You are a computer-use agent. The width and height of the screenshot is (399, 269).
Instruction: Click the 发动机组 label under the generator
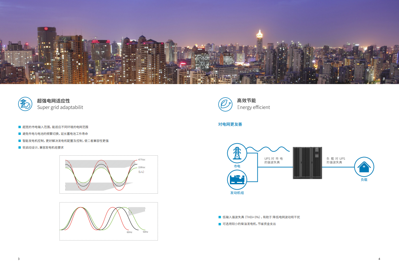tap(237, 193)
